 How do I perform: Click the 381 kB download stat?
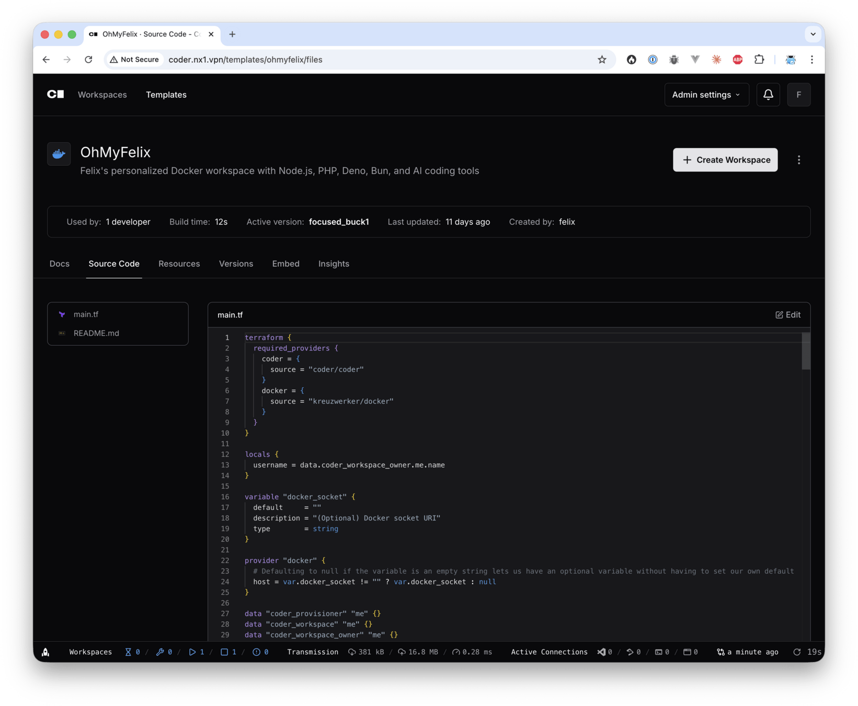[x=365, y=652]
